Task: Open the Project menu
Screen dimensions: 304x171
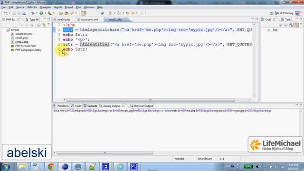Action: pos(69,7)
